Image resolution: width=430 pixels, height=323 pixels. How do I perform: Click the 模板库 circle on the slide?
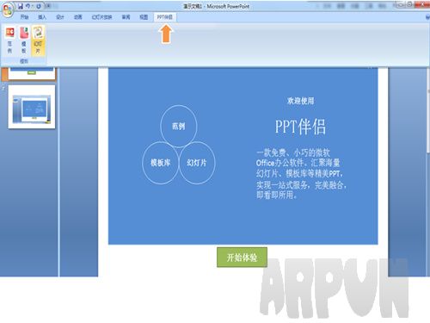tap(161, 163)
